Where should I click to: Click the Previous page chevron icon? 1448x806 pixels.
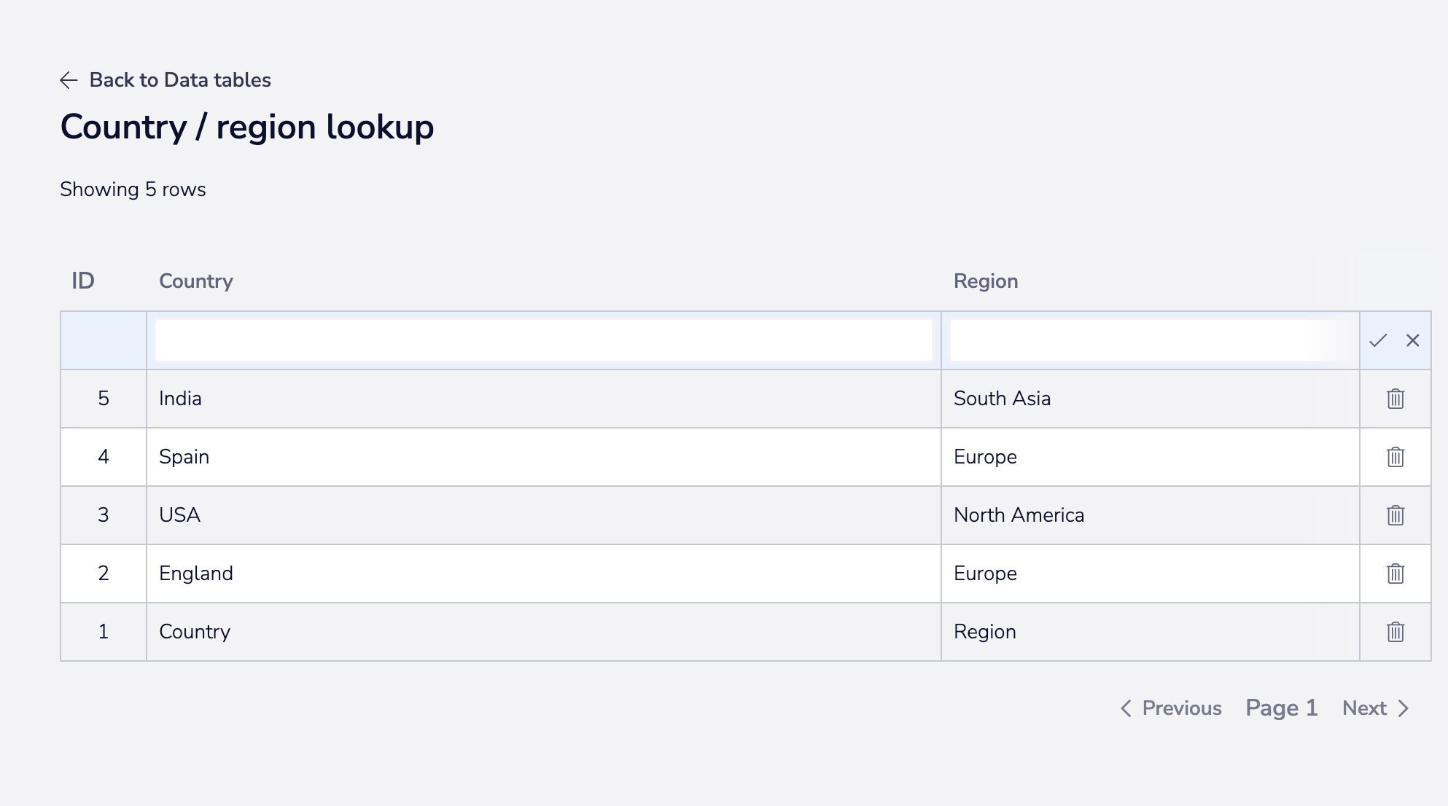(1125, 708)
